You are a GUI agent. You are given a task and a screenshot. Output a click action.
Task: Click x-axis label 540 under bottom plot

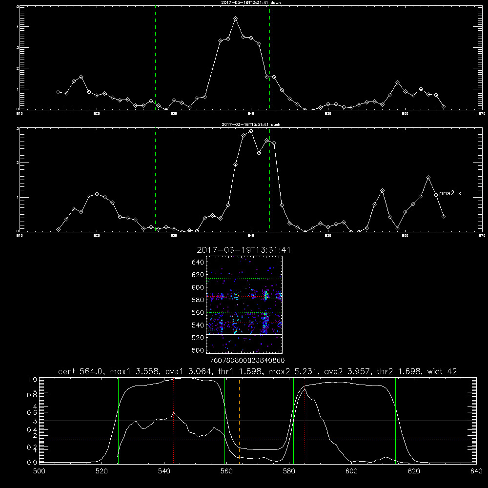coord(164,471)
